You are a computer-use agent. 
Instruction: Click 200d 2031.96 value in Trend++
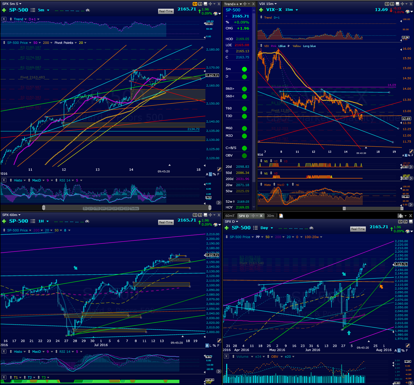[243, 179]
